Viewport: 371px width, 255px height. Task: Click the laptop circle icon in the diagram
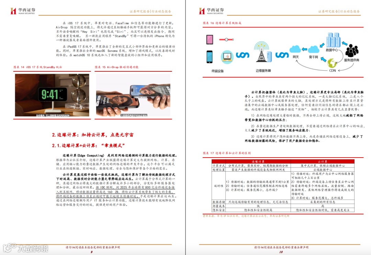click(227, 57)
